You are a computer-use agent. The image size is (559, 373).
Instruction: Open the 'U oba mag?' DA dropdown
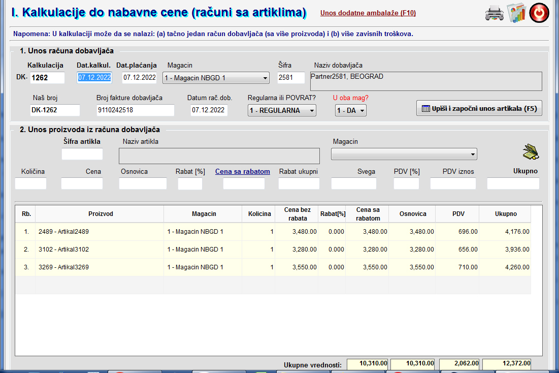[x=350, y=110]
